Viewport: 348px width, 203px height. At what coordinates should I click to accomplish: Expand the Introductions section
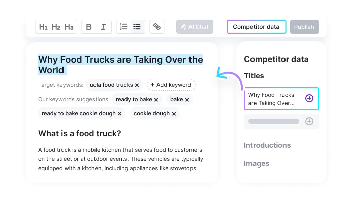click(267, 145)
